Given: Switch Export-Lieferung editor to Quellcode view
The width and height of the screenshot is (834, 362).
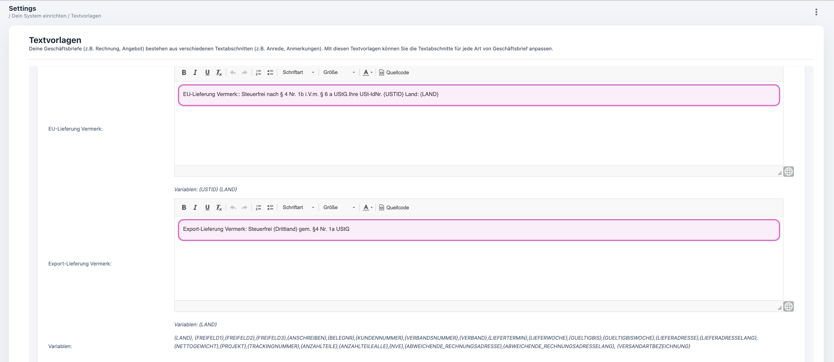Looking at the screenshot, I should click(x=394, y=207).
